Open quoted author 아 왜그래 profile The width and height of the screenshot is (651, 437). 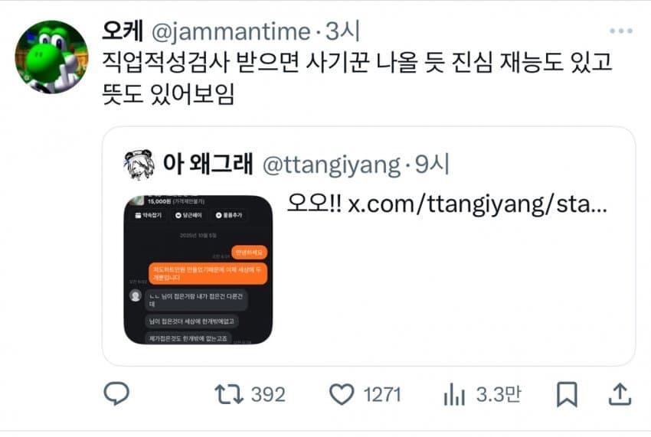[x=208, y=163]
